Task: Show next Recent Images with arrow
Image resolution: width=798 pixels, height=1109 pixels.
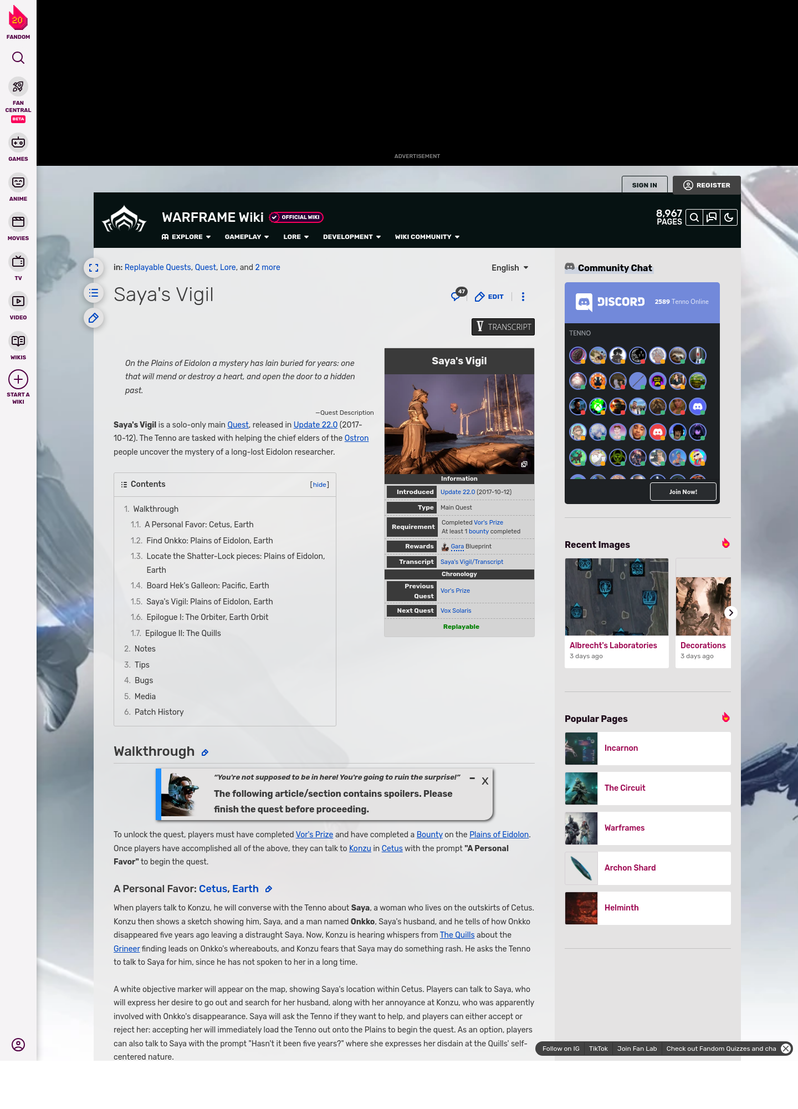Action: 731,613
